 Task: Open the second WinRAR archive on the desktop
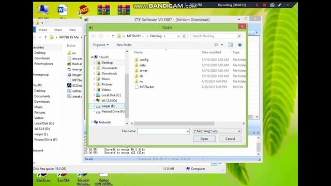[x=124, y=10]
